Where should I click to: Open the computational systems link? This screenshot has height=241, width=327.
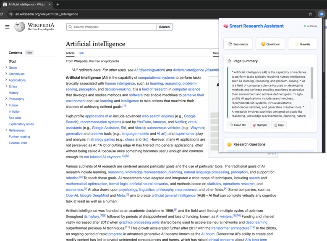[x=157, y=77]
